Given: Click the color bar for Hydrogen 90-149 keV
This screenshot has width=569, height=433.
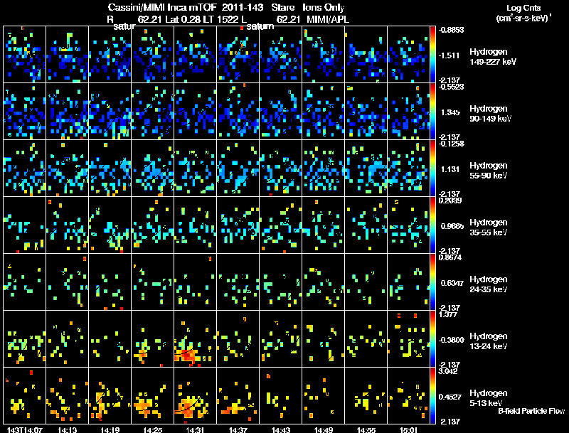Looking at the screenshot, I should coord(432,112).
